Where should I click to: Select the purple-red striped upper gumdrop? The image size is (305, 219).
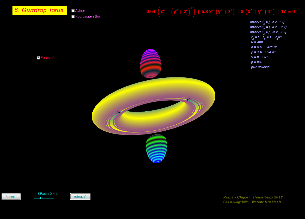click(x=151, y=63)
